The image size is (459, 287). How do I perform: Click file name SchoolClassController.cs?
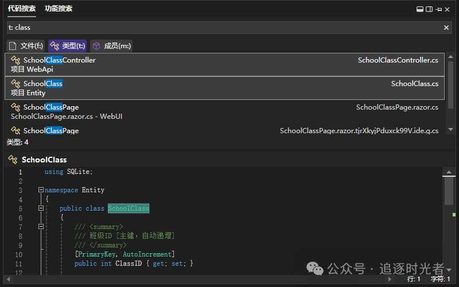pos(398,60)
